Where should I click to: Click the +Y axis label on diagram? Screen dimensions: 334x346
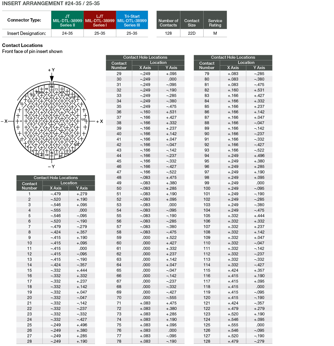[51, 70]
